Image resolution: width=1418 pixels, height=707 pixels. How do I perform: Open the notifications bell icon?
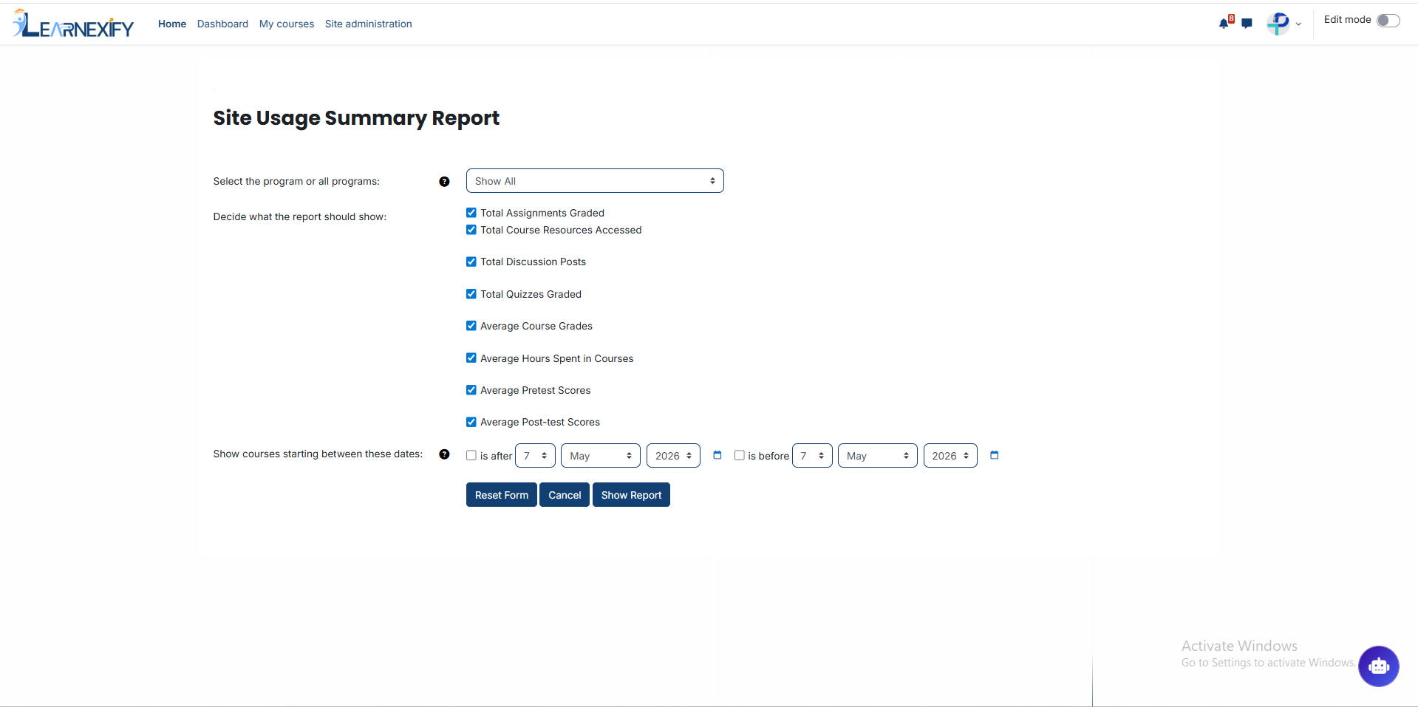[1224, 24]
